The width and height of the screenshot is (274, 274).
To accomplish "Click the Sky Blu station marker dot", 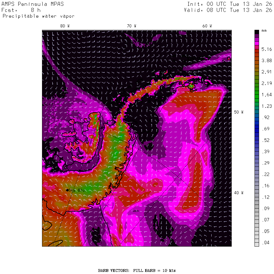I will 67,190.
